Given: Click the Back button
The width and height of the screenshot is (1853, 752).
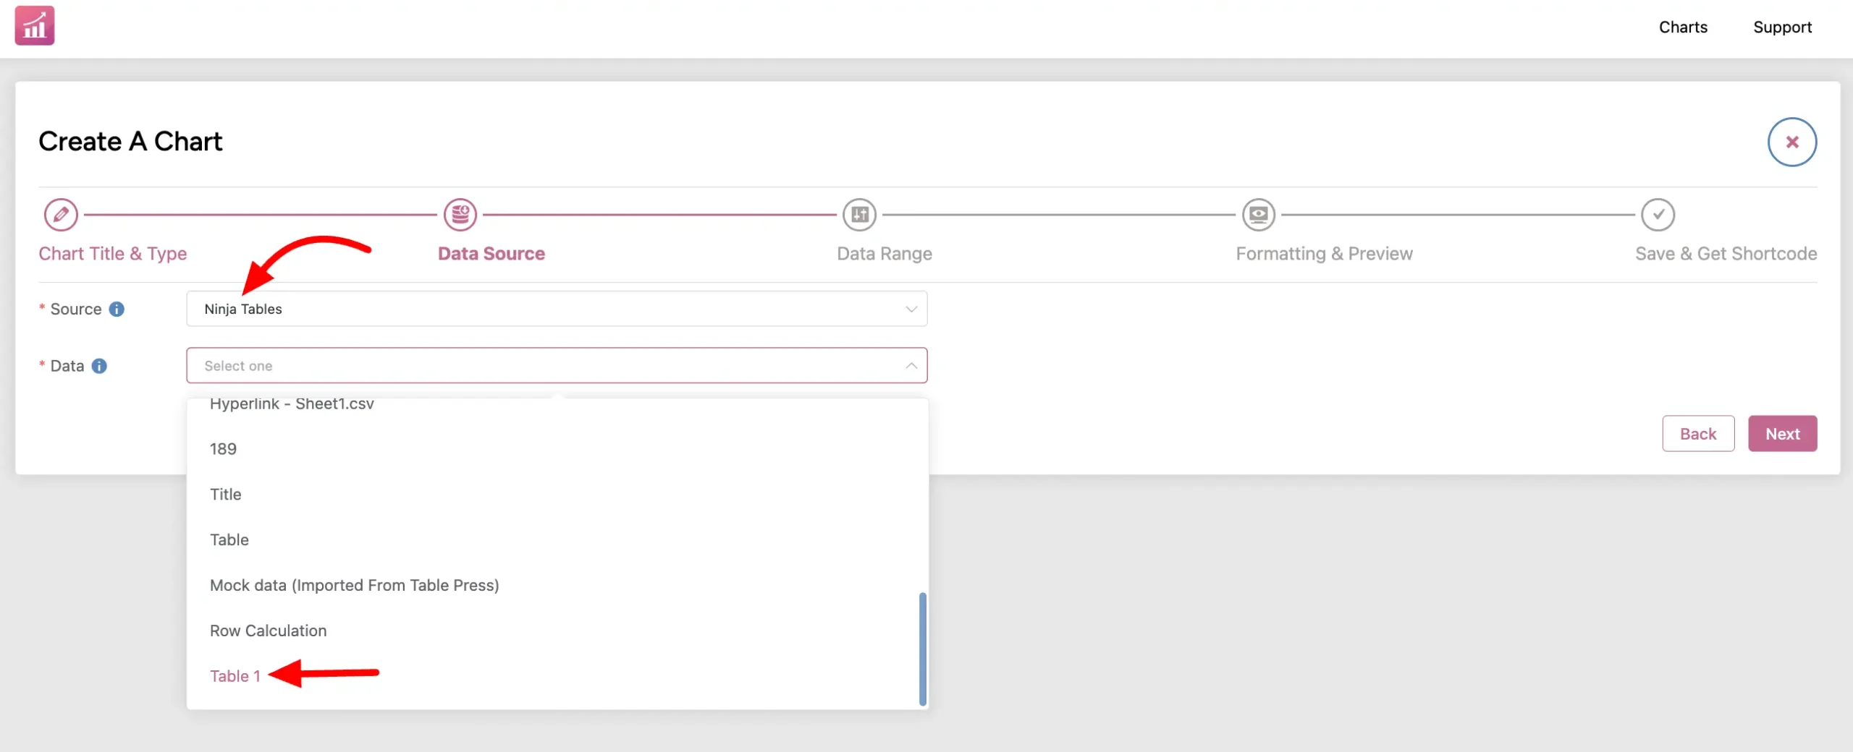Looking at the screenshot, I should (x=1698, y=434).
